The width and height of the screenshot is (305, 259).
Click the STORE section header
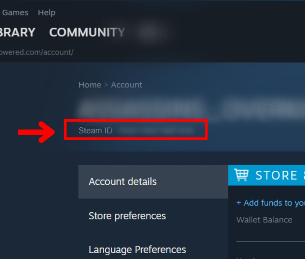[267, 175]
